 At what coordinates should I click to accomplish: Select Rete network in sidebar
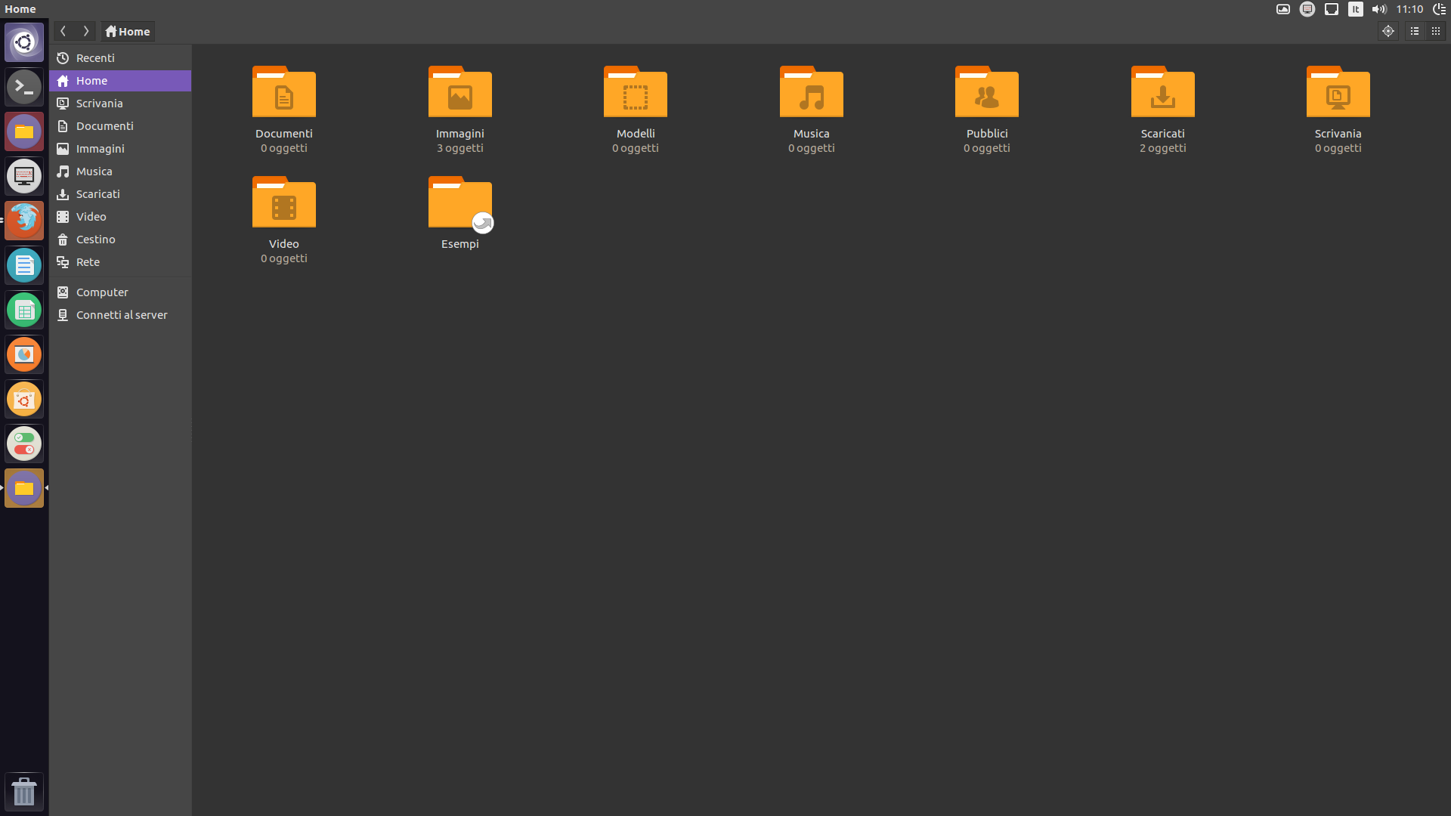click(x=88, y=262)
